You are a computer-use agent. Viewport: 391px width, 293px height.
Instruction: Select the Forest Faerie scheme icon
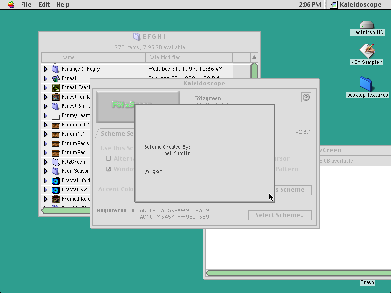55,88
